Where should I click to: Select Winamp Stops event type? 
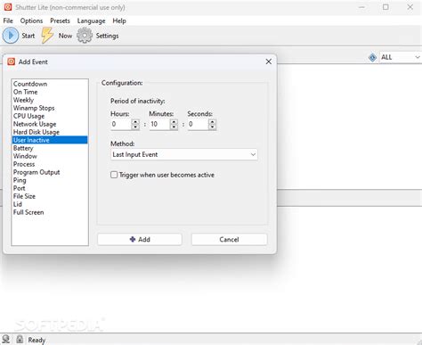(x=50, y=108)
